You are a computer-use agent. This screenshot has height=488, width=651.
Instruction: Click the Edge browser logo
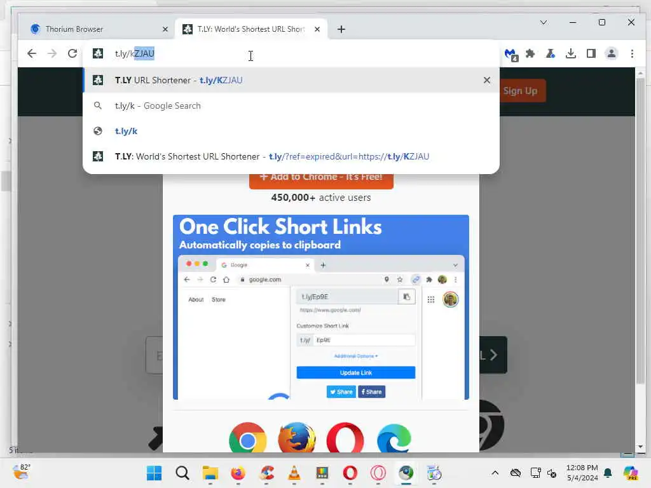click(x=394, y=438)
